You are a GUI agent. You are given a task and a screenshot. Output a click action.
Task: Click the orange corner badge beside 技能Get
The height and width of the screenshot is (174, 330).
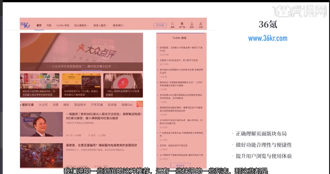[x=140, y=104]
